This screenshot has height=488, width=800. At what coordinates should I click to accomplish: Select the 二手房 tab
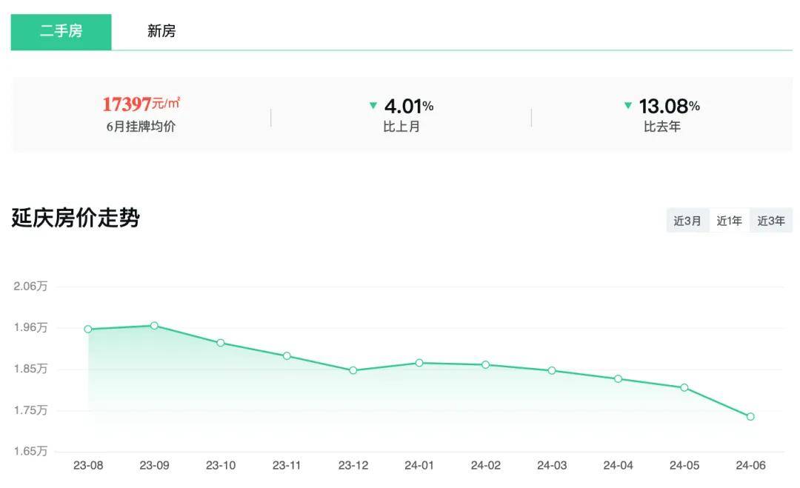click(x=61, y=32)
